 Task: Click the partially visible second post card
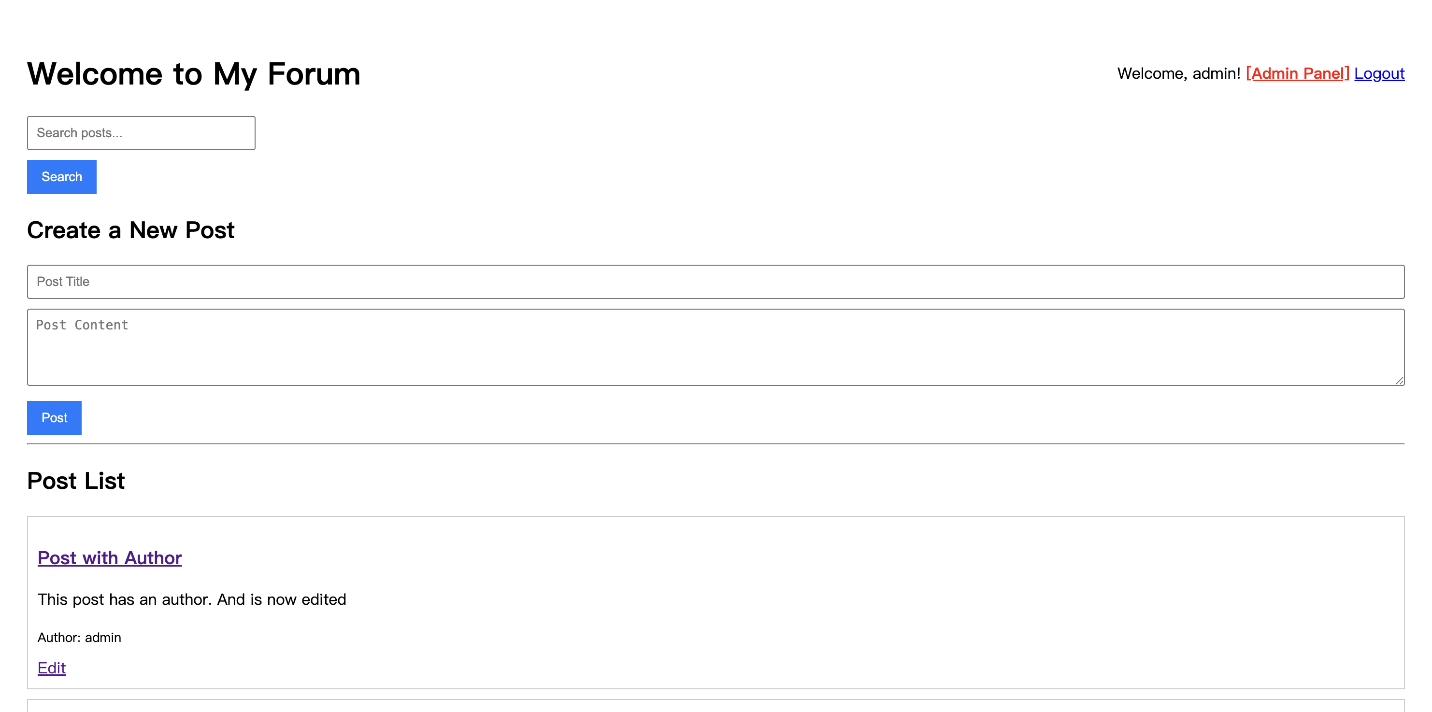[715, 706]
